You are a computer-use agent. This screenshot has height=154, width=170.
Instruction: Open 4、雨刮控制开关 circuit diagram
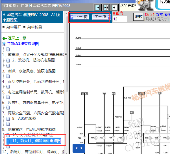coord(33,82)
